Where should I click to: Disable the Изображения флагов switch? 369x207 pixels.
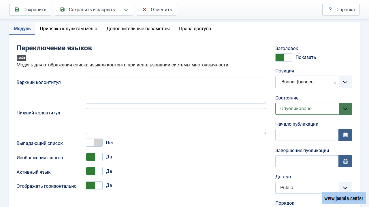(94, 157)
